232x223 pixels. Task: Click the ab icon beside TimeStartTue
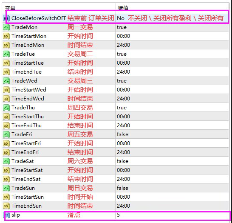(6, 63)
